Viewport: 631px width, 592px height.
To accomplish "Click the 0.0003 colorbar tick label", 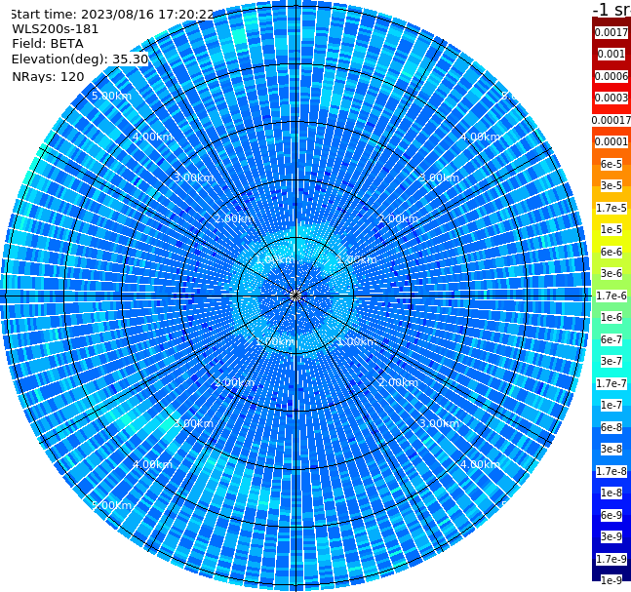I will (x=611, y=98).
